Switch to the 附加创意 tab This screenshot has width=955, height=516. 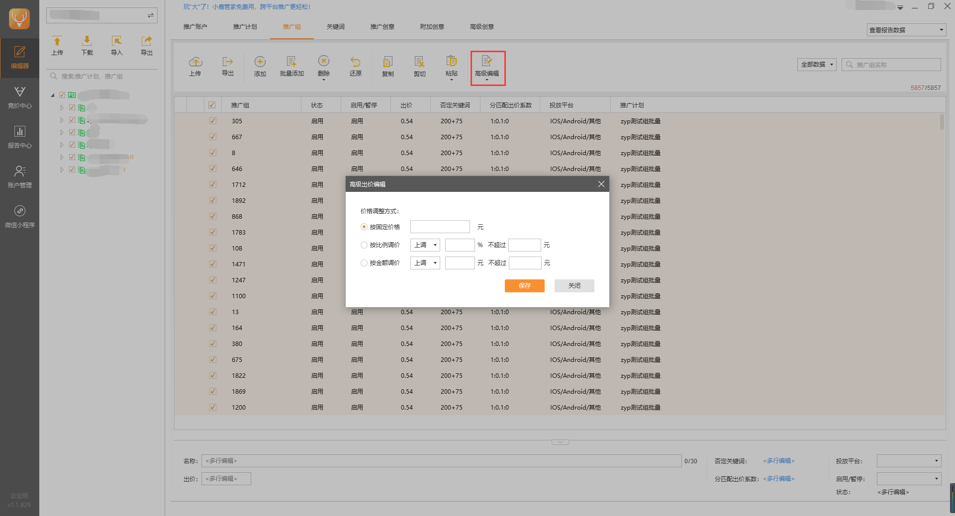coord(432,27)
